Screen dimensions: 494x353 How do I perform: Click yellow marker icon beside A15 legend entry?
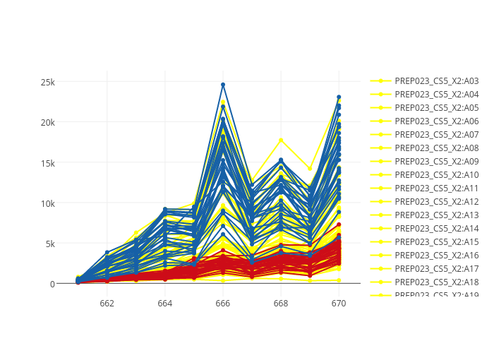[381, 242]
